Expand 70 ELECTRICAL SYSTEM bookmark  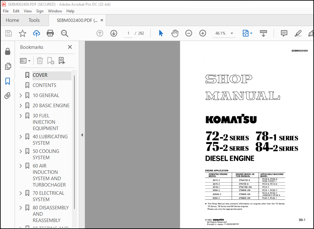tap(21, 193)
